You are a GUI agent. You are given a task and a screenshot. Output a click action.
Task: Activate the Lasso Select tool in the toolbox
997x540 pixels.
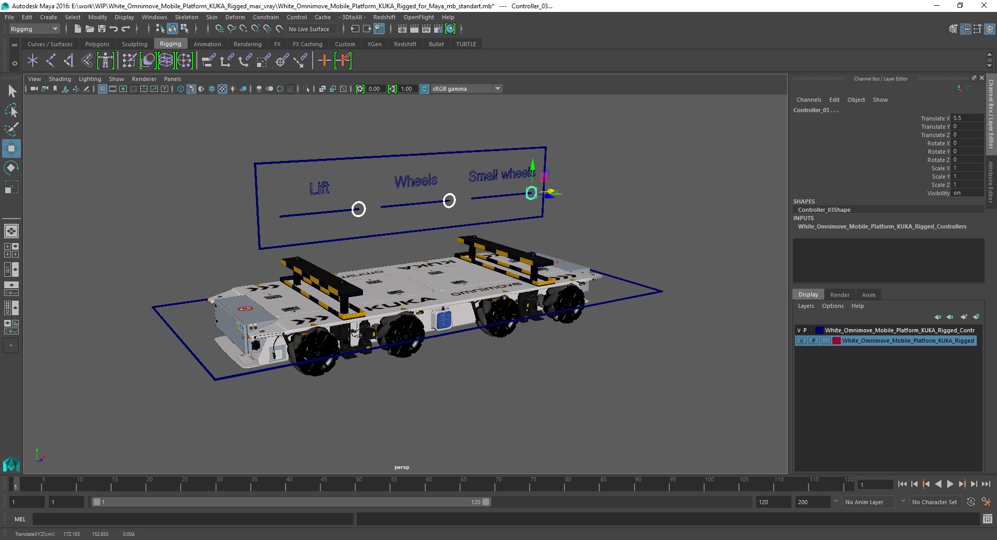tap(11, 111)
